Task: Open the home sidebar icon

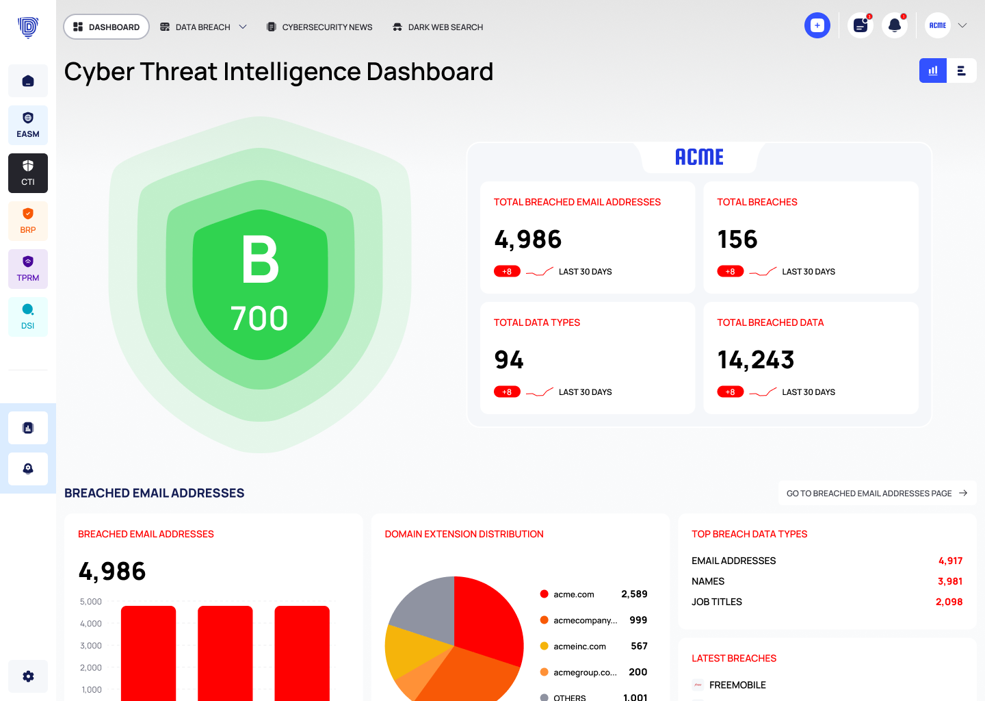Action: 28,81
